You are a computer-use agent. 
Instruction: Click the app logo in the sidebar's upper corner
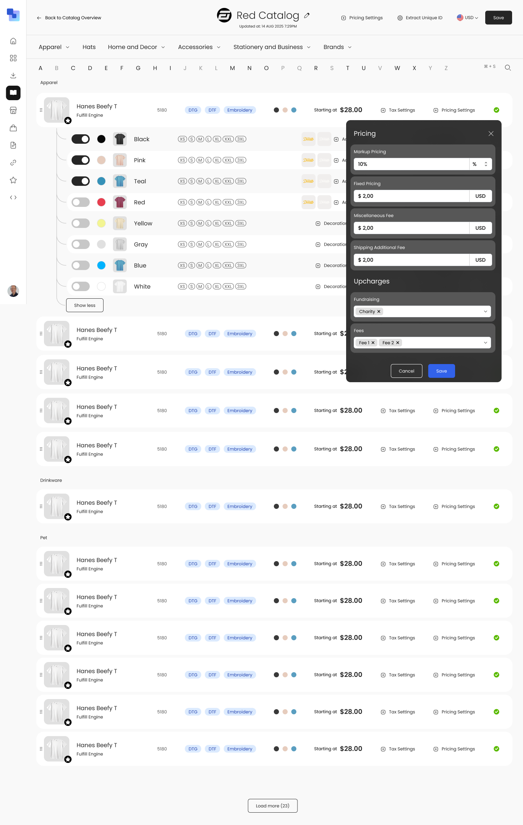point(13,15)
